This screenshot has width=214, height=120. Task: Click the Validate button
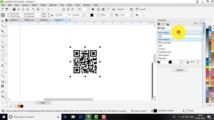coord(180,70)
